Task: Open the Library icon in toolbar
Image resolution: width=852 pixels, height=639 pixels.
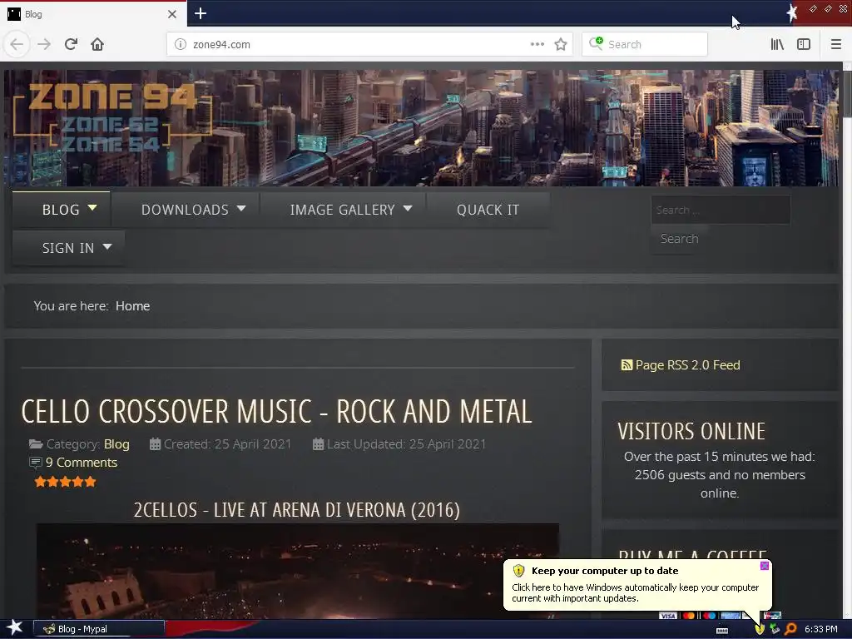Action: pos(777,44)
